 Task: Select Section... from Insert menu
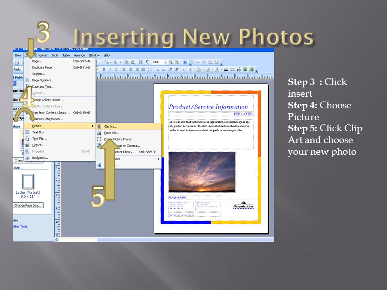tap(60, 74)
